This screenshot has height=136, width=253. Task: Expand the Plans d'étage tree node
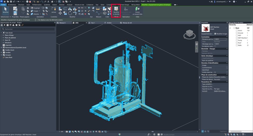pyautogui.click(x=3, y=35)
